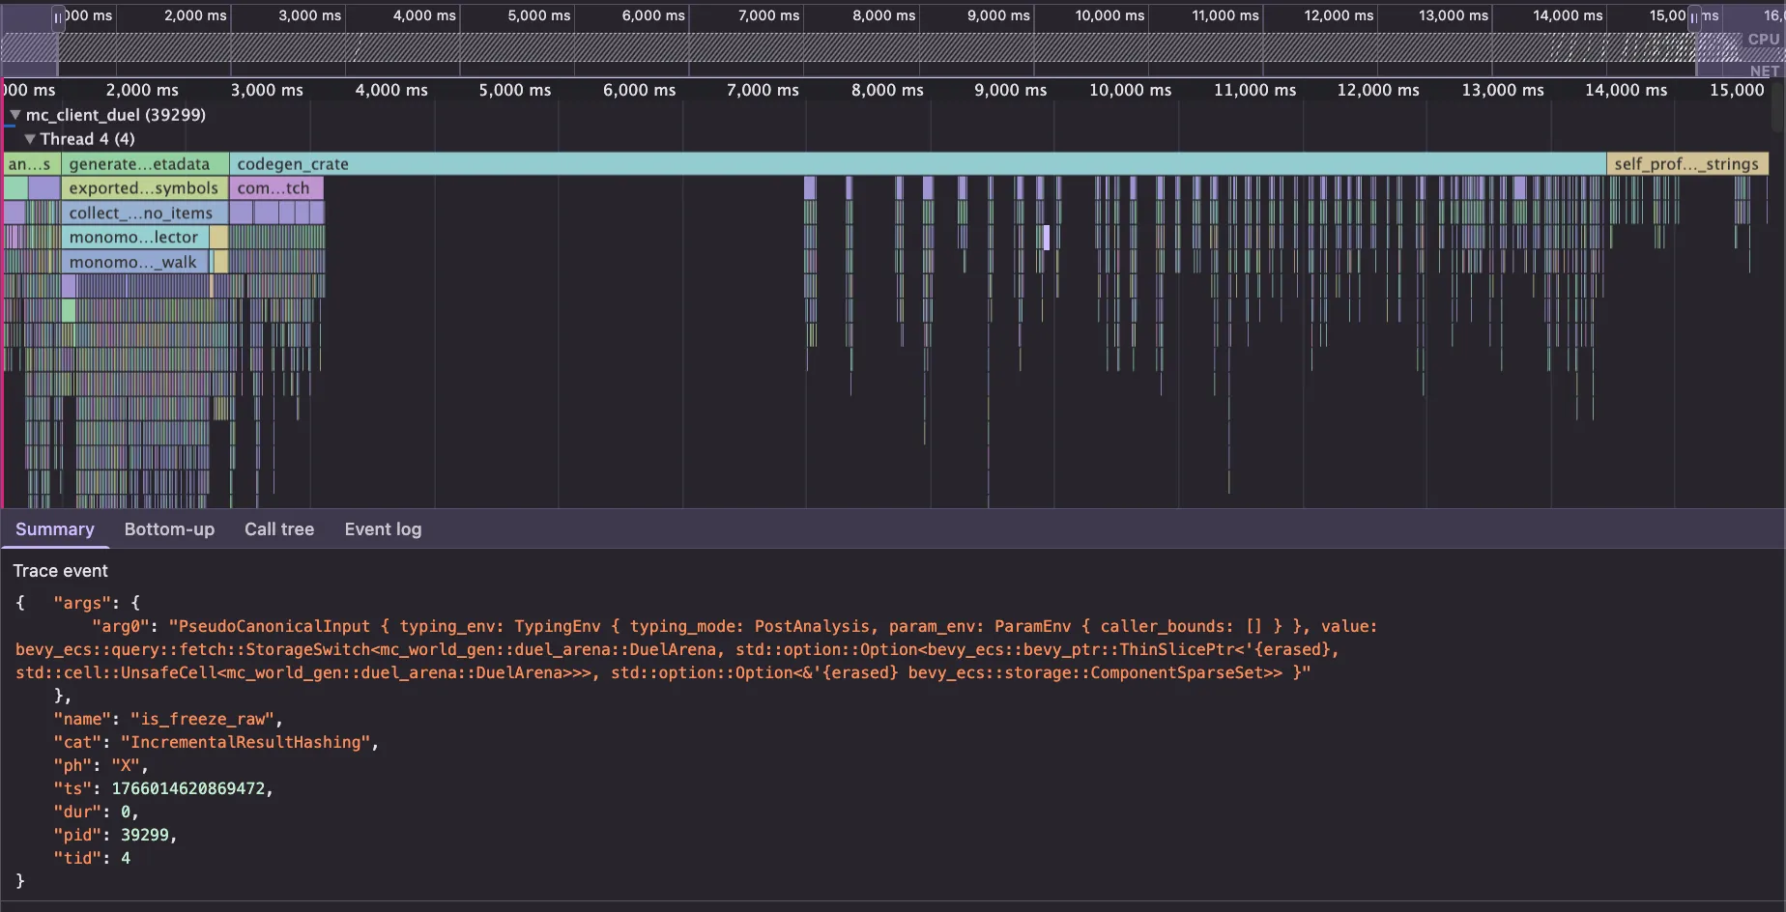This screenshot has width=1786, height=912.
Task: Collapse the mc_client_duel (39299) process row
Action: 14,114
